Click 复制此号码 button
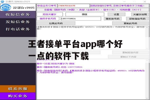Image resolution: width=150 pixels, height=100 pixels. (130, 23)
